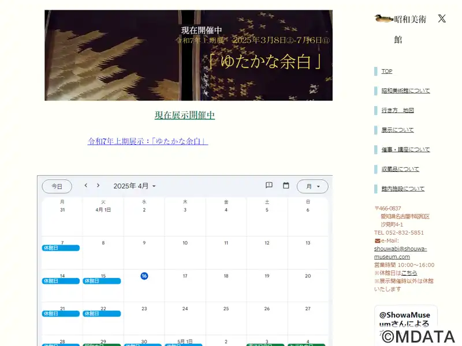462x346 pixels.
Task: Select today's date 16 in calendar
Action: [x=144, y=276]
